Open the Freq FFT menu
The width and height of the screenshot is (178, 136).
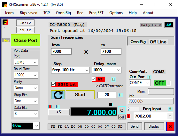pyautogui.click(x=96, y=13)
